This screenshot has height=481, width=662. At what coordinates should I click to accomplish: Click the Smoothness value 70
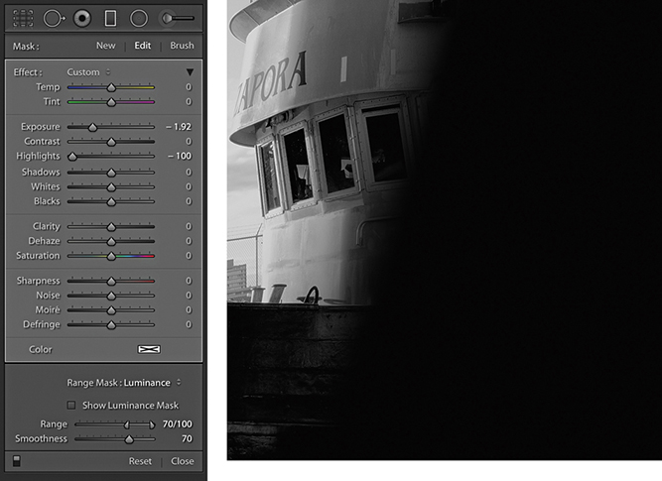(x=187, y=438)
